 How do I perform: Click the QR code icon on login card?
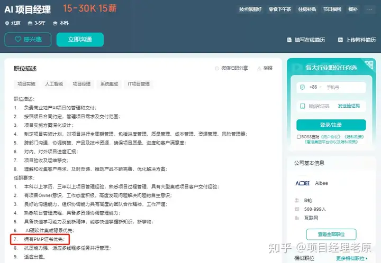pyautogui.click(x=369, y=64)
